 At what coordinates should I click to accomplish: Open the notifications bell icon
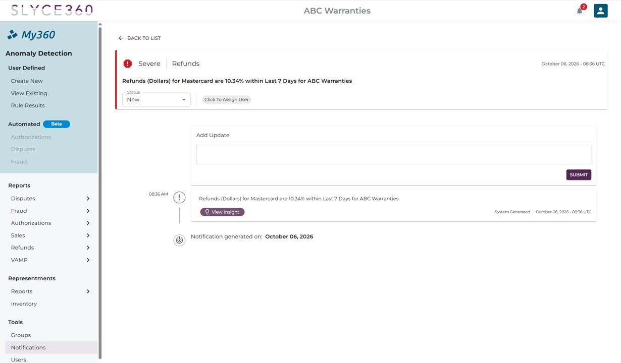pyautogui.click(x=580, y=11)
